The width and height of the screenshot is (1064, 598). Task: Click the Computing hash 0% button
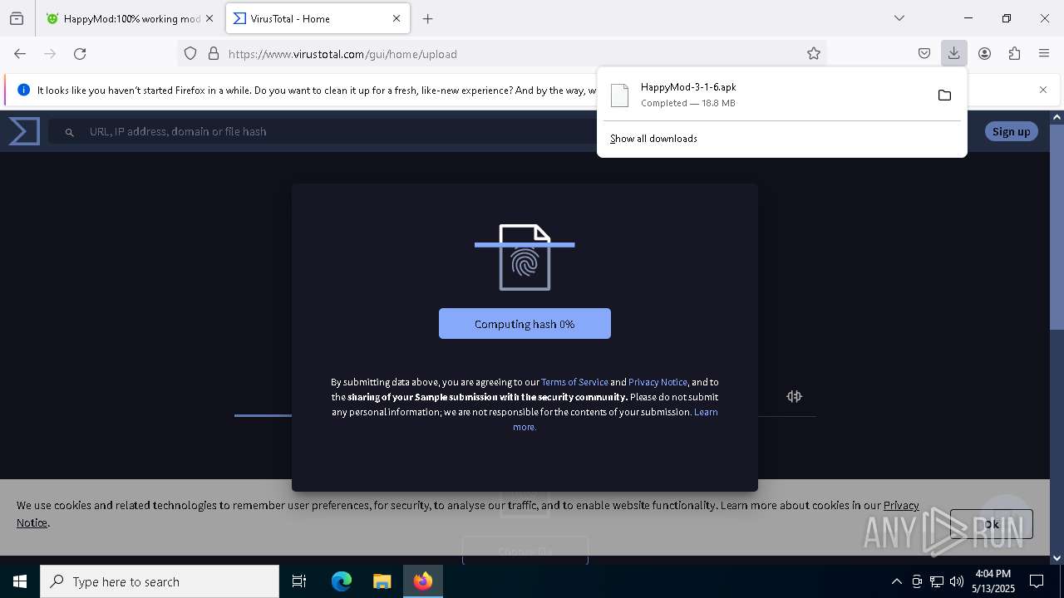pos(525,324)
